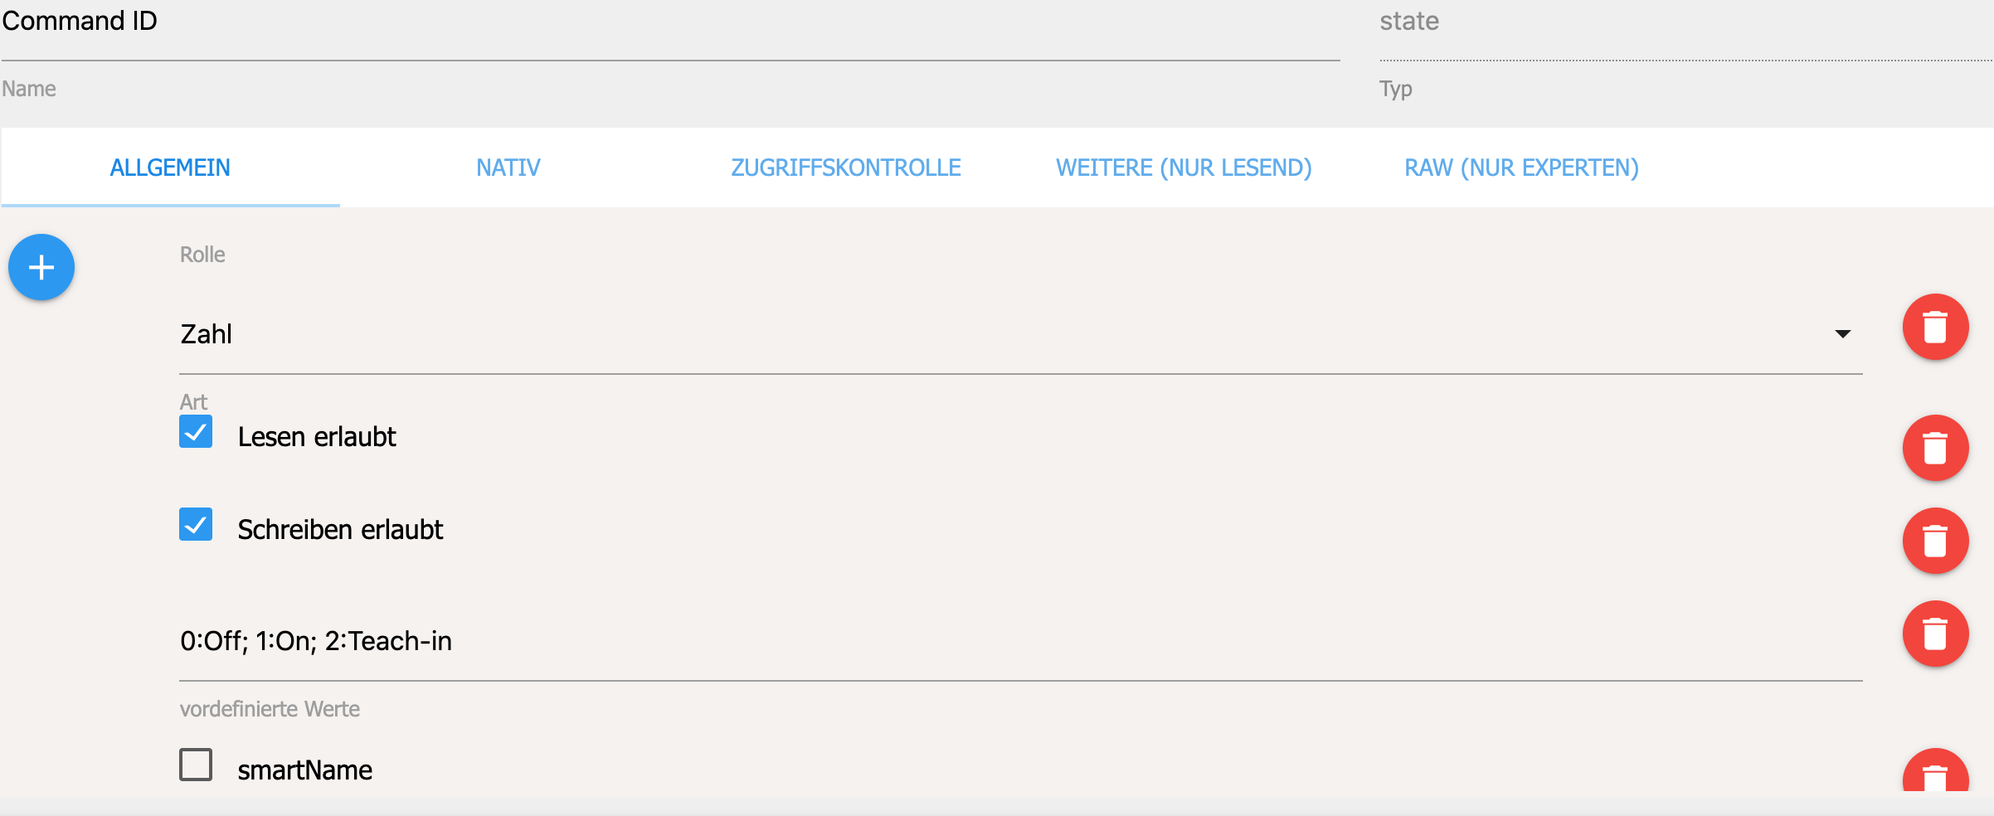Switch to the NATIV tab

(x=508, y=168)
